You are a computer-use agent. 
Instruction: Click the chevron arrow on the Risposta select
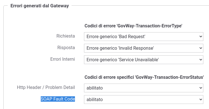coord(201,48)
